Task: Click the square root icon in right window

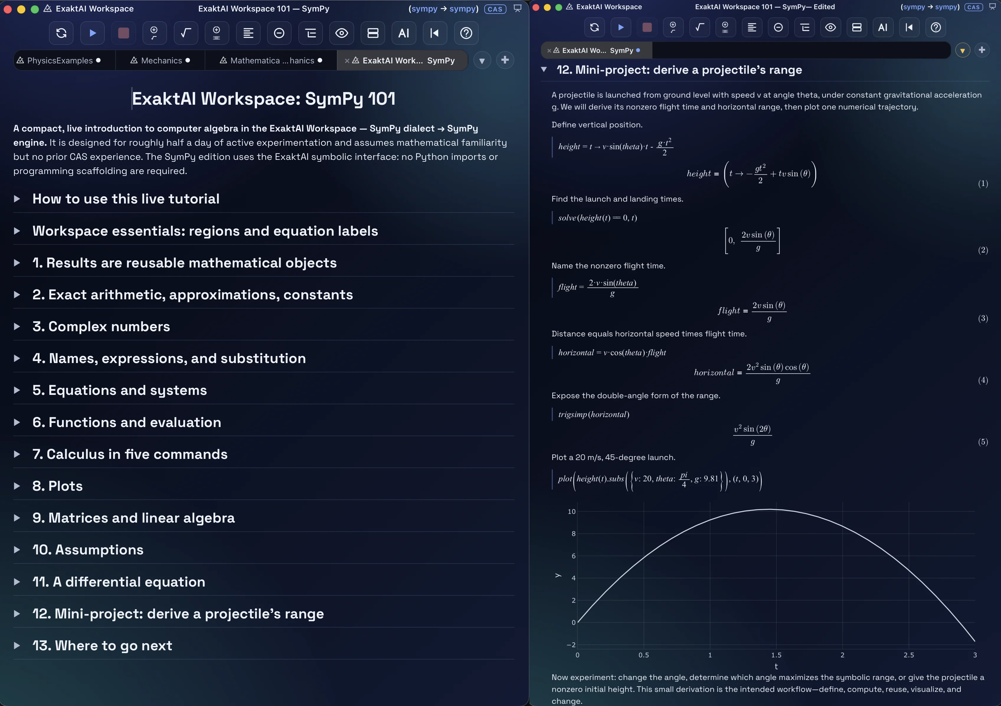Action: click(699, 27)
